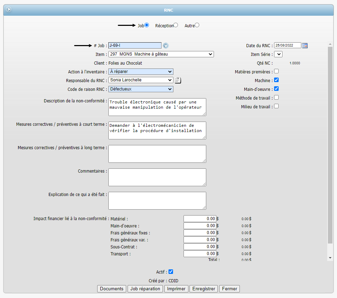337x298 pixels.
Task: Select the Réception radio button
Action: pos(175,25)
